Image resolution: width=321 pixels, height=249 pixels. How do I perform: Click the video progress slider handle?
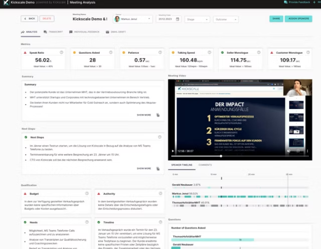coord(221,156)
